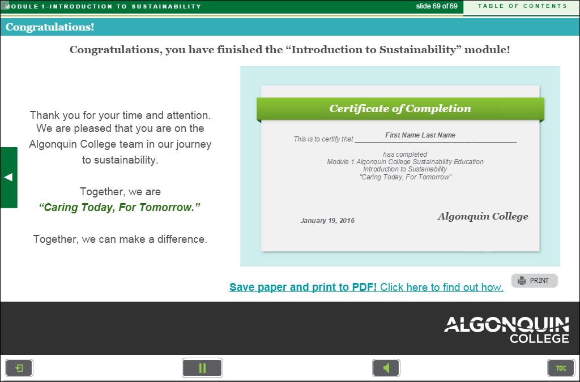Click the "Module 1 Algonquin College Sustainability Education" line
580x382 pixels.
click(x=405, y=162)
